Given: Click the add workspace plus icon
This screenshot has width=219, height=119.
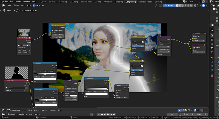Looking at the screenshot, I should [165, 2].
